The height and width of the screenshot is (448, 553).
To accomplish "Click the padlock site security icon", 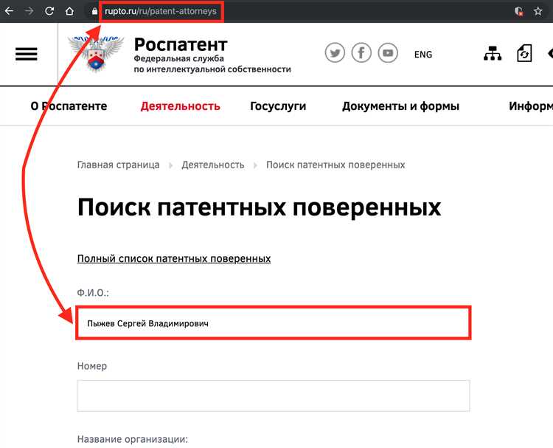I will click(x=94, y=11).
